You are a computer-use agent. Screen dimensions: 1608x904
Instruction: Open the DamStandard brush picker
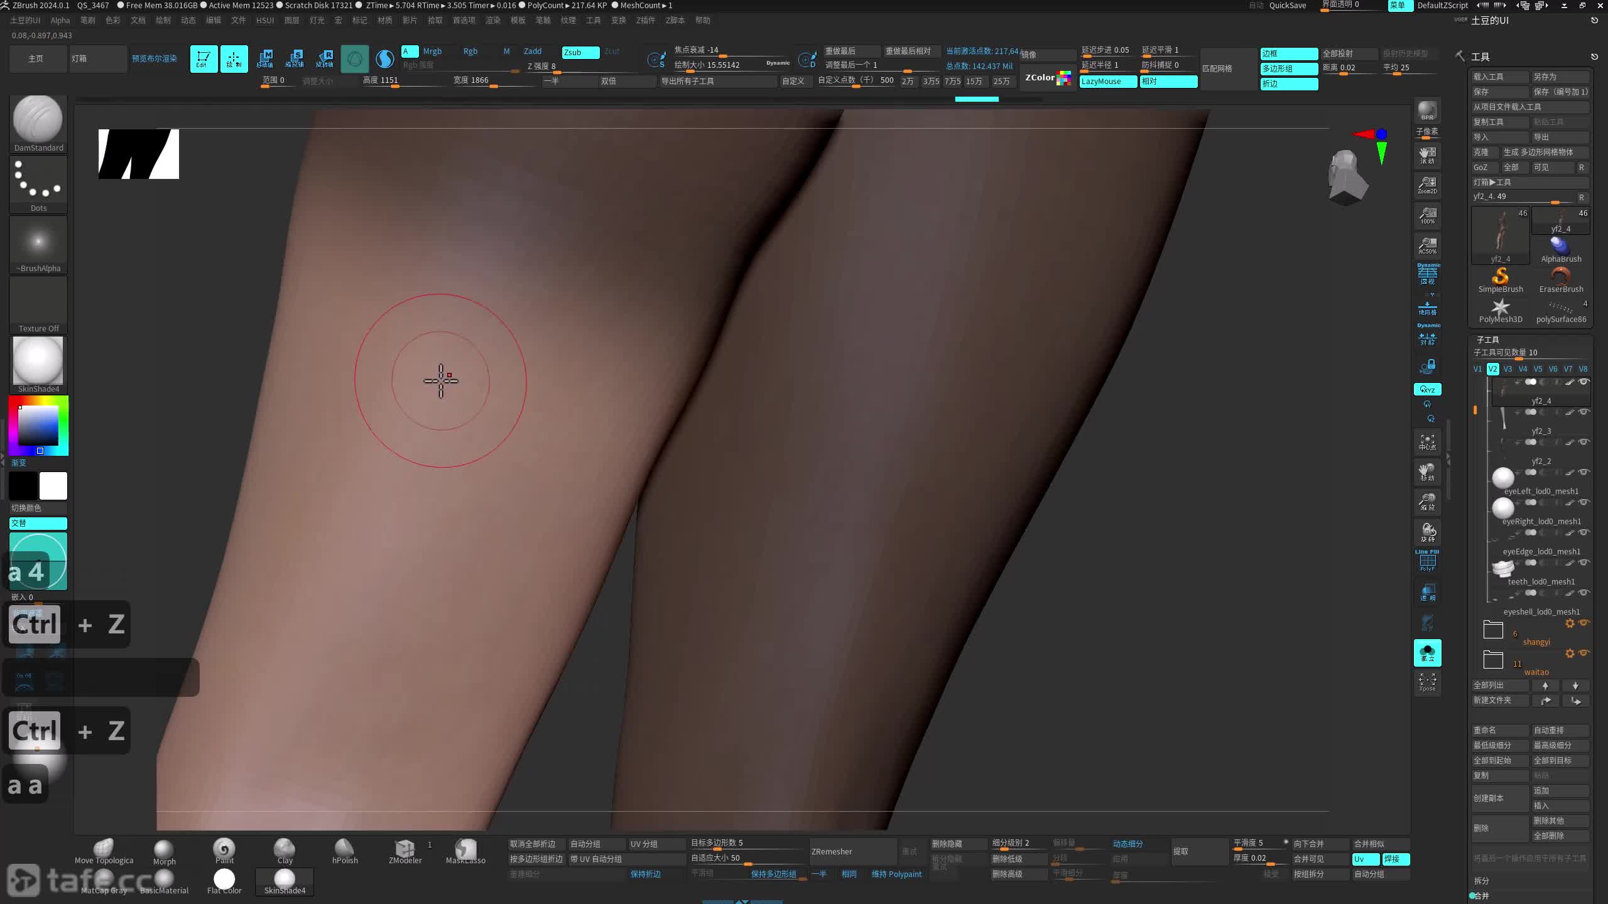click(38, 124)
